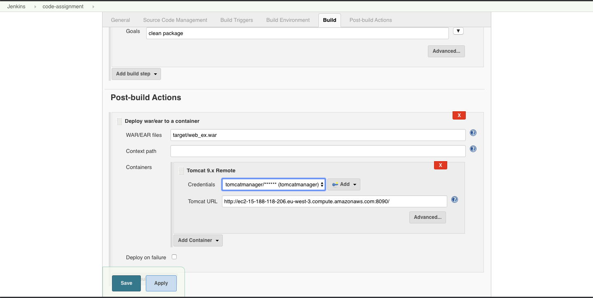
Task: Apply the current changes
Action: tap(161, 283)
